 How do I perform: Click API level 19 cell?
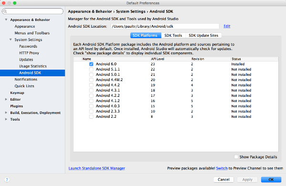(x=153, y=85)
